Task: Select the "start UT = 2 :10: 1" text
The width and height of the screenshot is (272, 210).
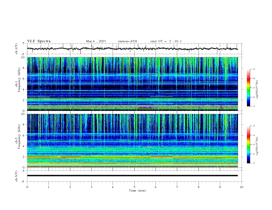Action: pyautogui.click(x=166, y=41)
